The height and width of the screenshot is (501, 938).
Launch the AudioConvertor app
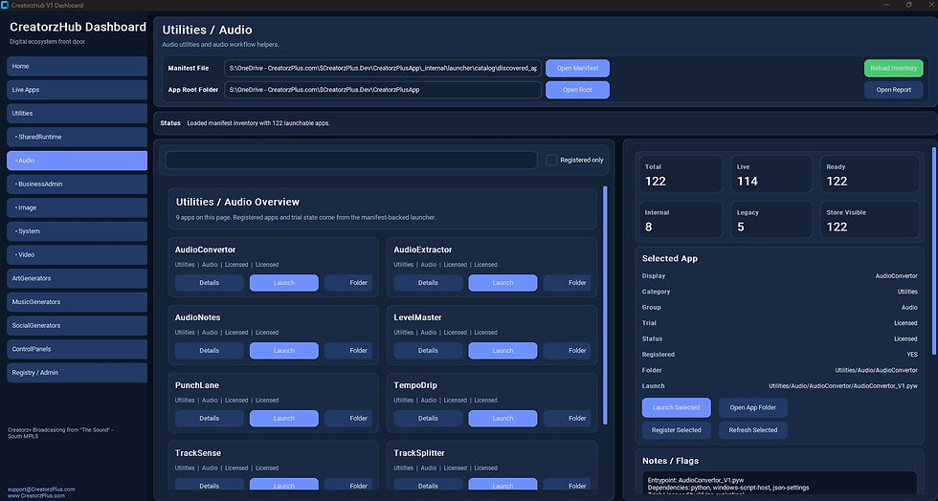[x=283, y=283]
